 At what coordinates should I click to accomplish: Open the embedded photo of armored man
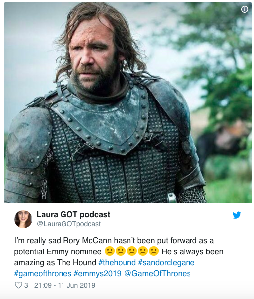pyautogui.click(x=128, y=102)
